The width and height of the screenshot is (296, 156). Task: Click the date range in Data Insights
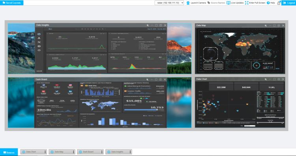click(x=157, y=29)
